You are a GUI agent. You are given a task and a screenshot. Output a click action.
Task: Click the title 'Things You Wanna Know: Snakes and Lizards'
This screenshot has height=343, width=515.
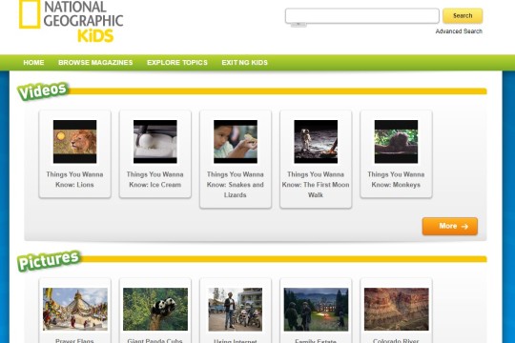236,185
